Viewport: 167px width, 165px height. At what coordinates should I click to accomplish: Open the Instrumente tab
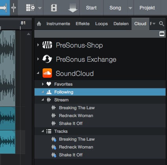pyautogui.click(x=58, y=24)
